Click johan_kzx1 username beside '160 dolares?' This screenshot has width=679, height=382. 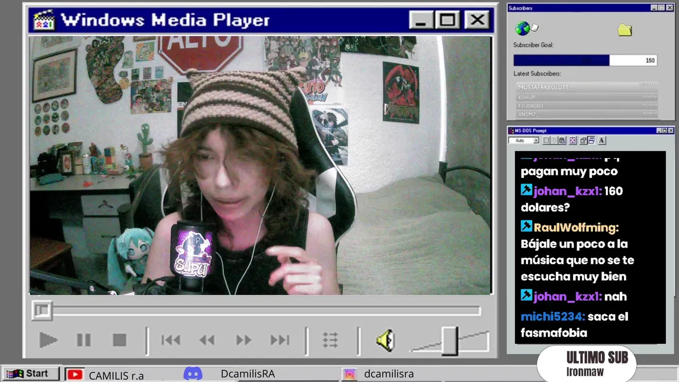tap(568, 191)
